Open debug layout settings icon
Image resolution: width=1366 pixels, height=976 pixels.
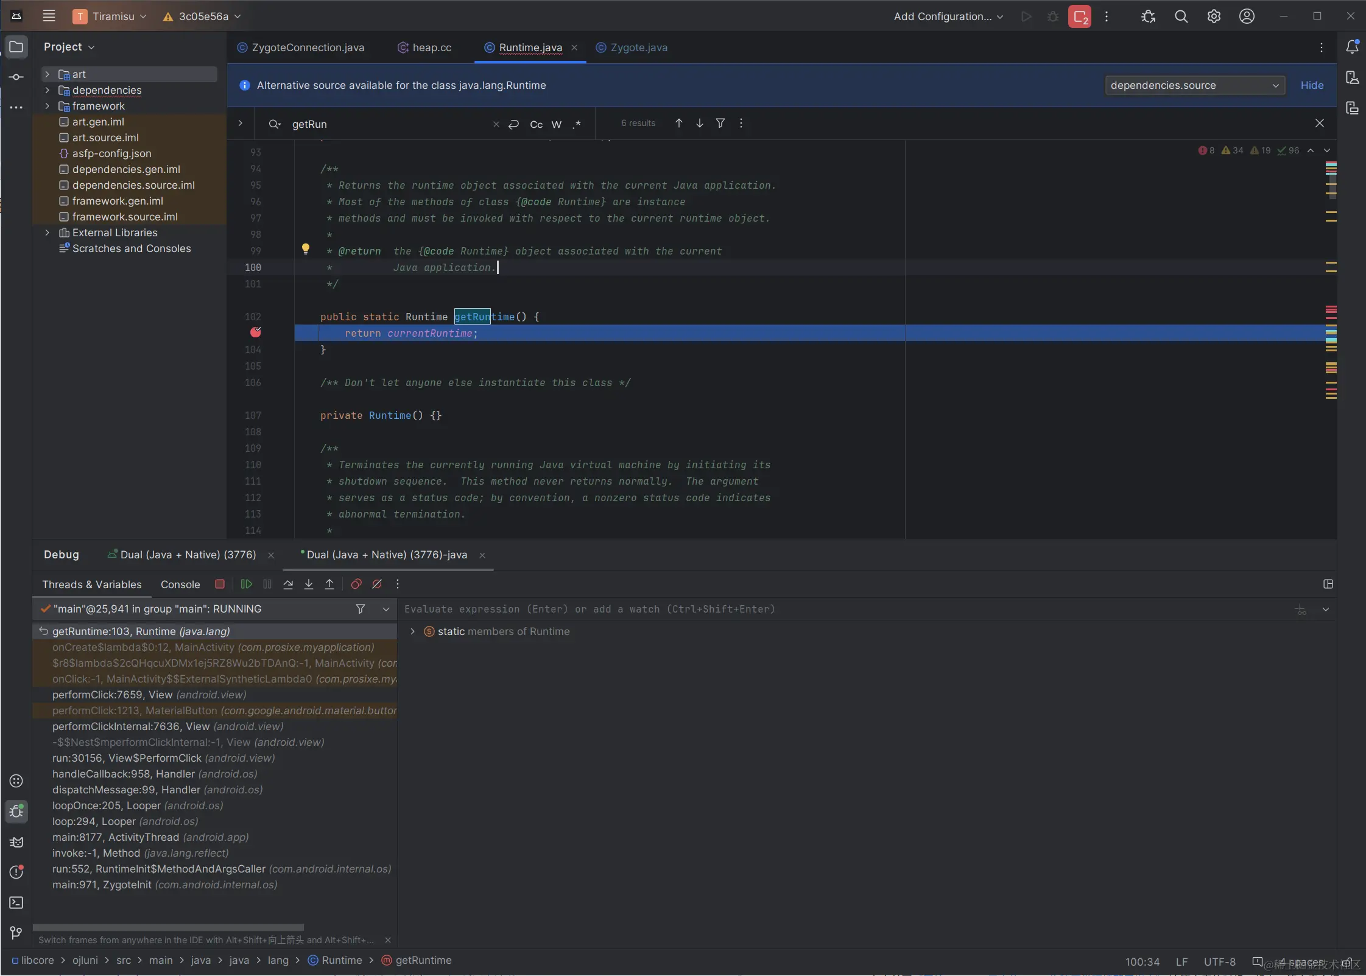tap(1328, 584)
